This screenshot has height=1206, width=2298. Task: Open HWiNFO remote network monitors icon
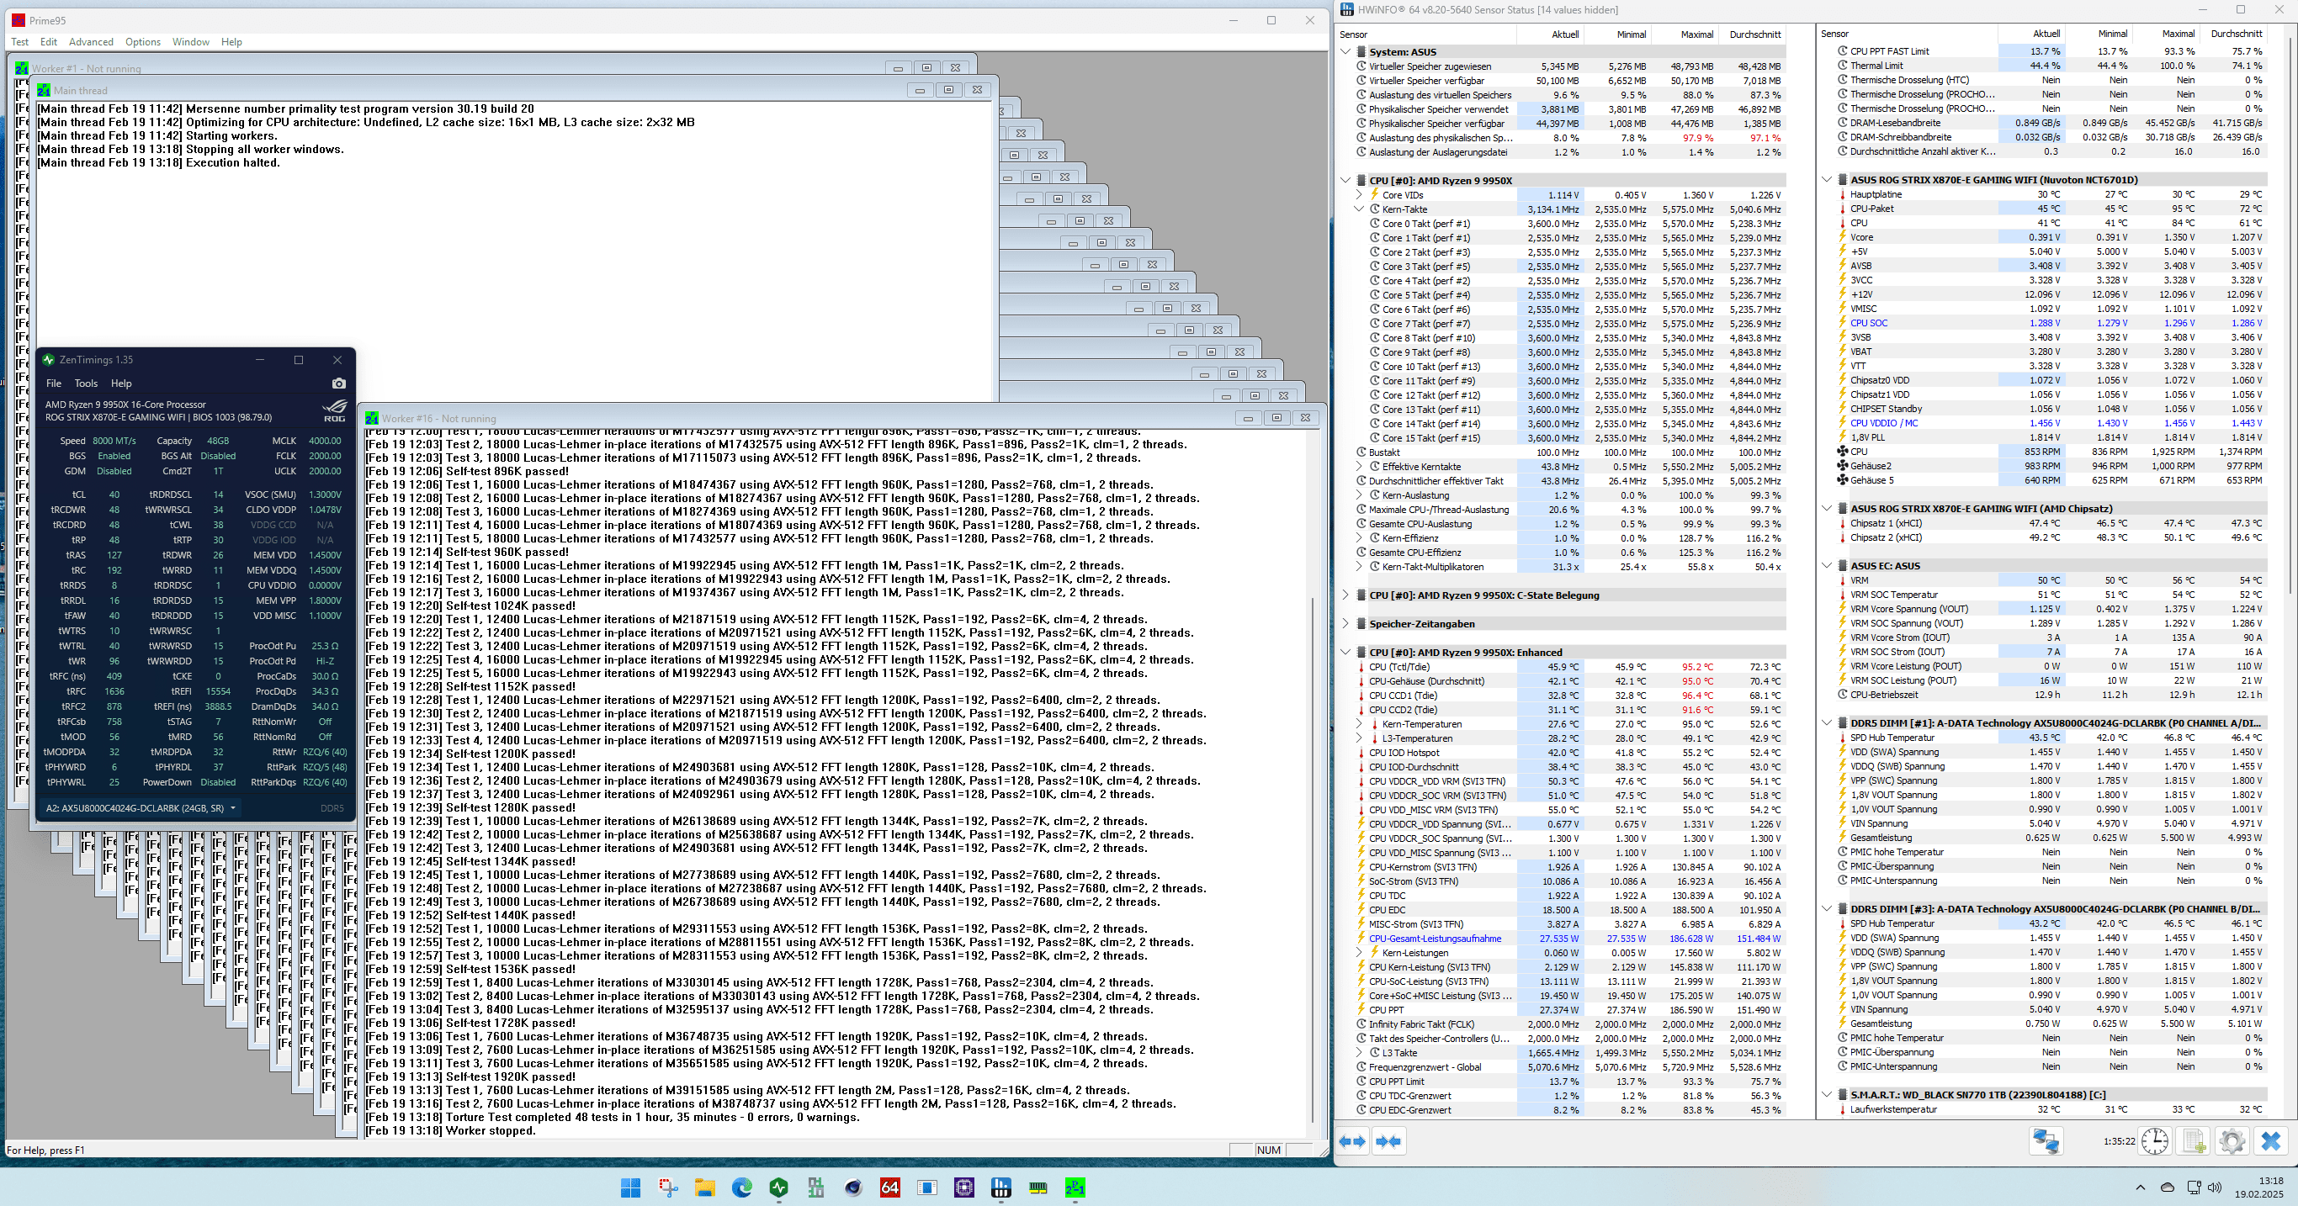(x=2046, y=1141)
